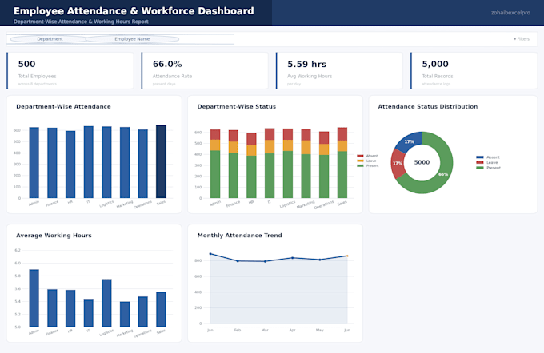Select the Admin stacked bar's green Present section
Viewport: 544px width, 353px height.
coord(215,174)
